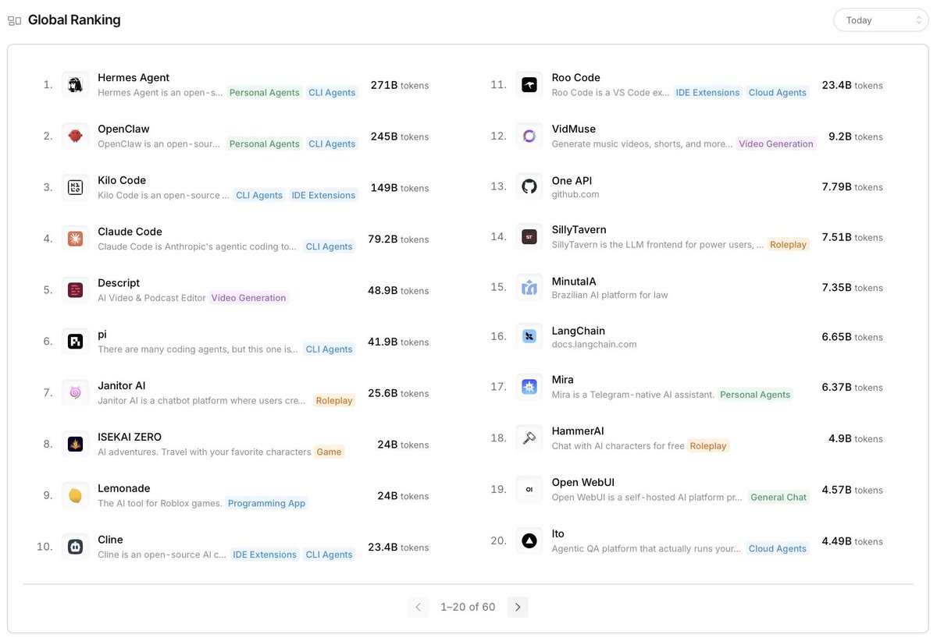Image resolution: width=937 pixels, height=638 pixels.
Task: Open the Hermes Agent title link
Action: point(134,77)
